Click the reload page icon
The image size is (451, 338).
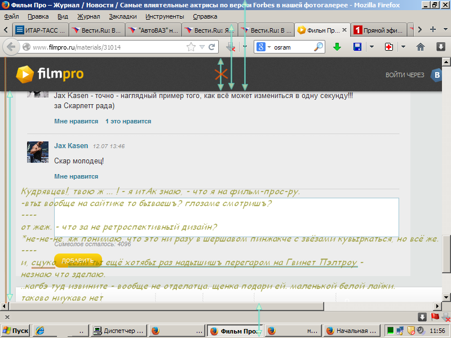[x=212, y=47]
